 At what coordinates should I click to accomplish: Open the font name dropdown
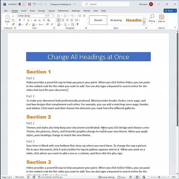[x=45, y=16]
